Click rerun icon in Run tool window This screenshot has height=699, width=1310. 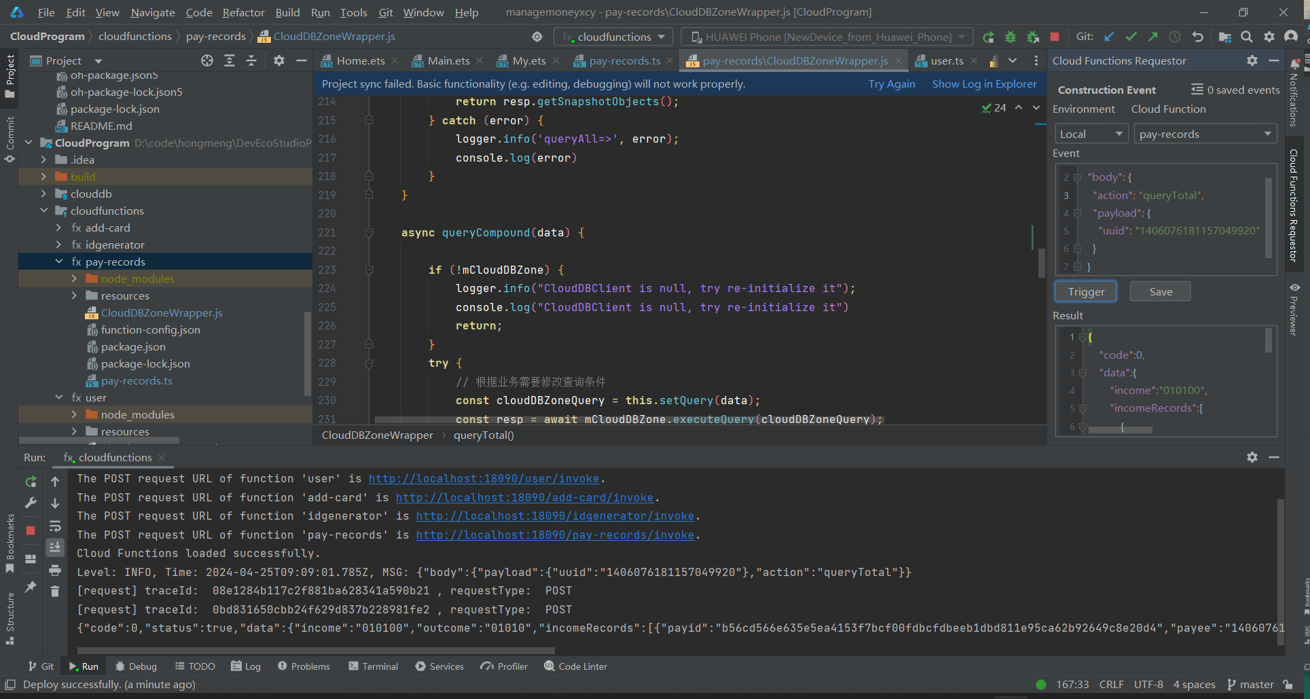pos(31,482)
